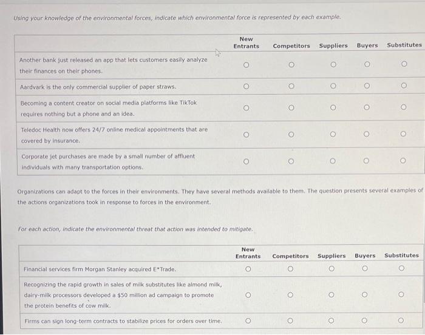Select New Entrants for Aardvark paper straws row
This screenshot has width=425, height=335.
pos(246,86)
